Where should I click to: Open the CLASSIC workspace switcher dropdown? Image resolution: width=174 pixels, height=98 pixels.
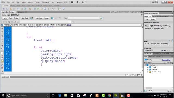[x=156, y=2]
